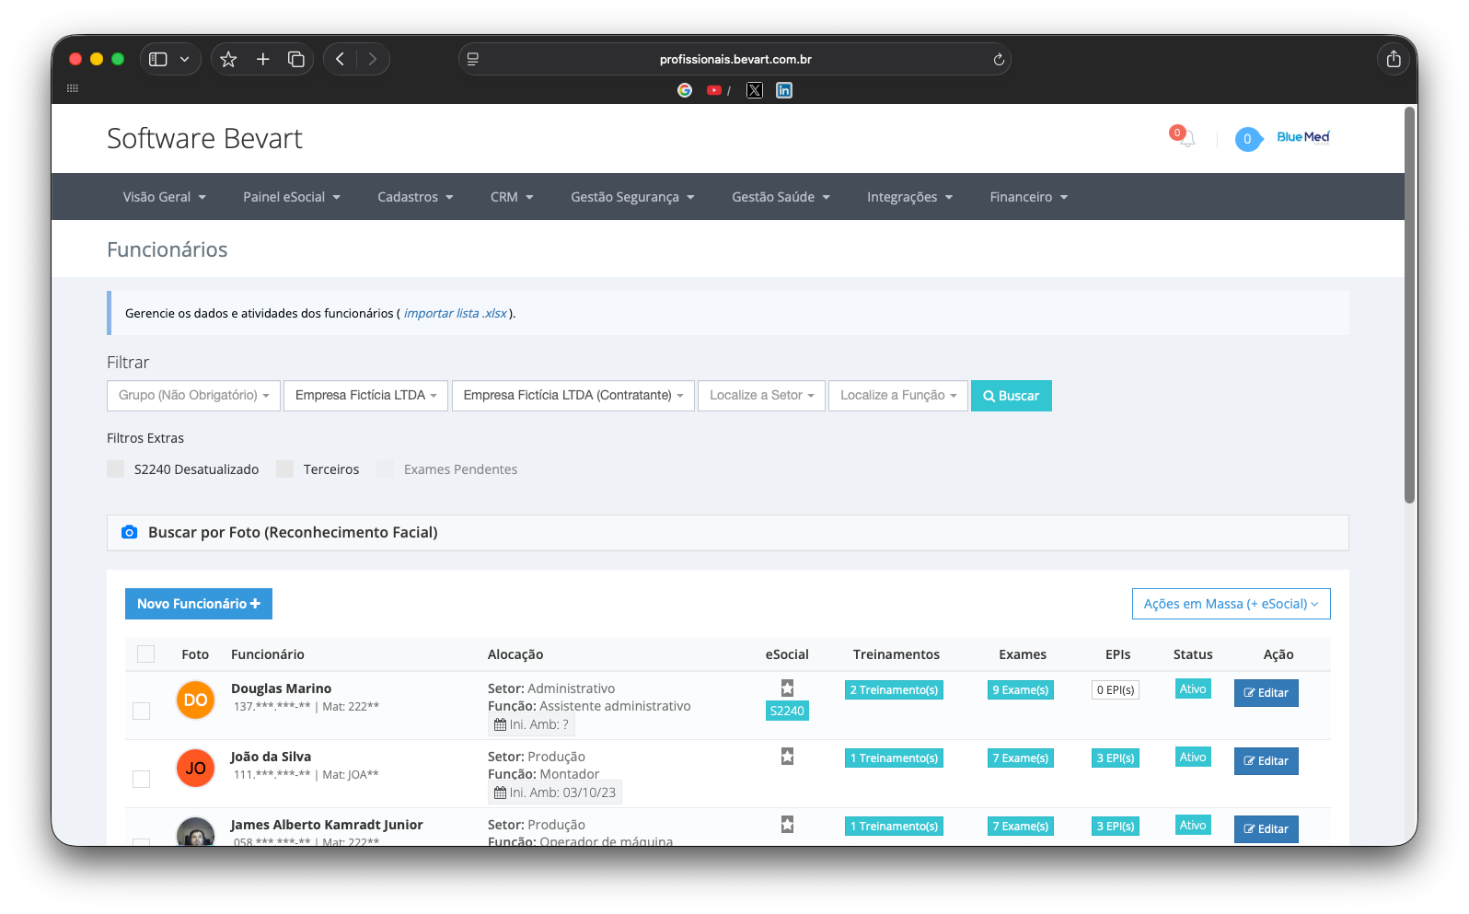Toggle the Terceiros filter checkbox

285,469
